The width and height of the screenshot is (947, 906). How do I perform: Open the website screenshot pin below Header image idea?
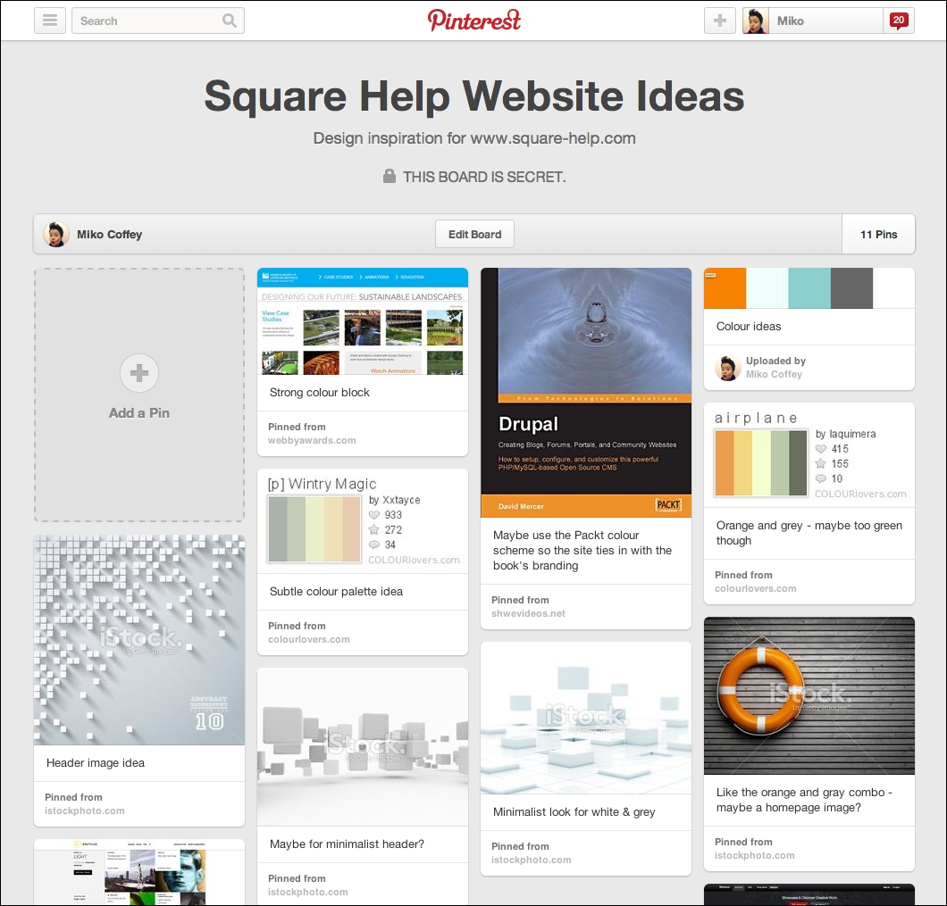click(x=139, y=872)
